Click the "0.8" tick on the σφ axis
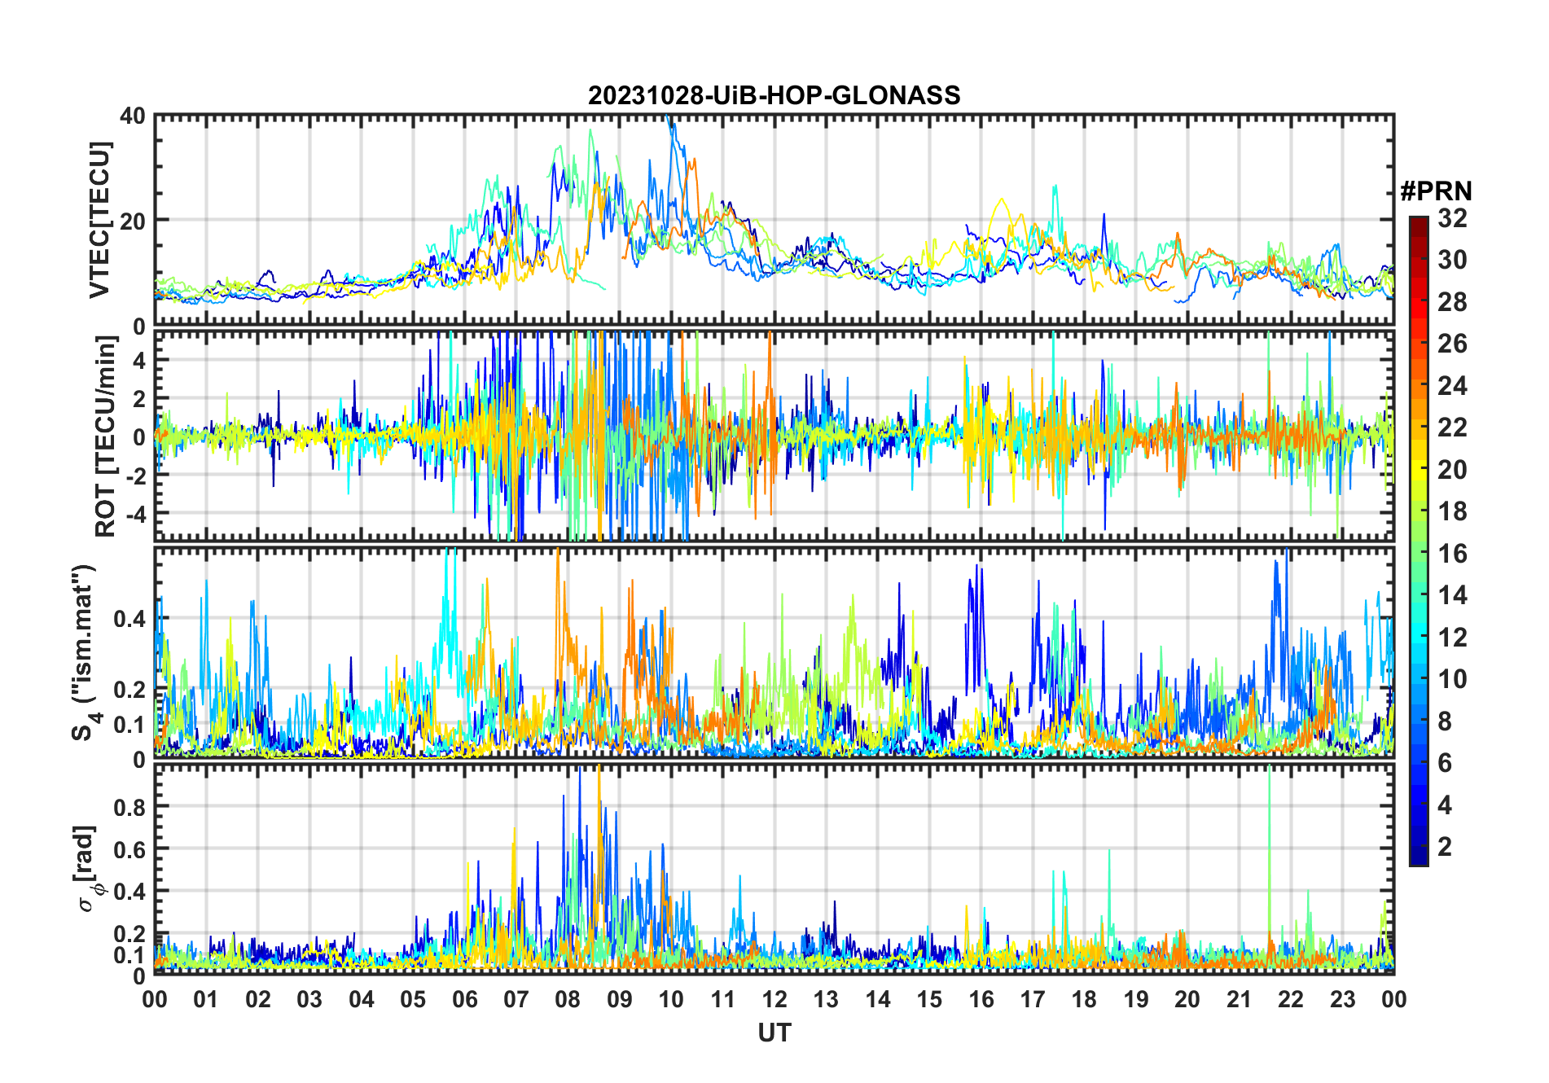Viewport: 1549px width, 1083px height. pyautogui.click(x=129, y=807)
